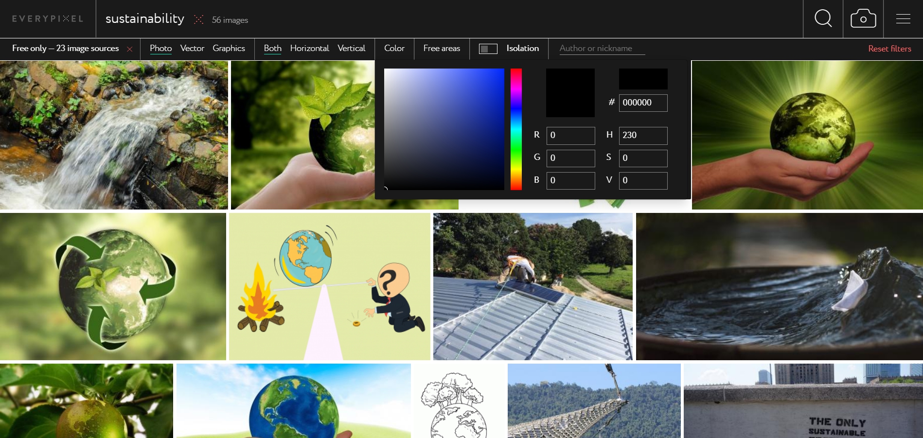
Task: Toggle the Vector filter
Action: (x=192, y=49)
